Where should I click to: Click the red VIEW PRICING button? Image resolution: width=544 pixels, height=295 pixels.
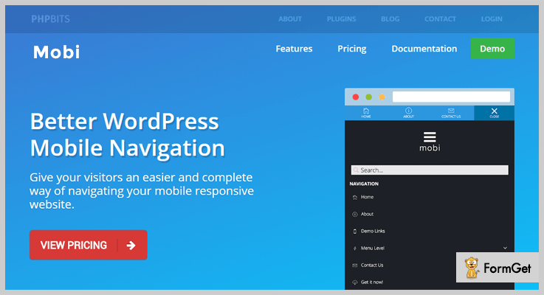point(88,245)
